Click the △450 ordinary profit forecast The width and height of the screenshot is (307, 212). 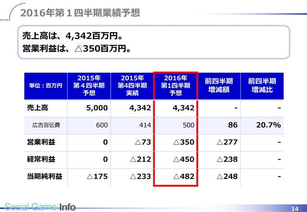184,159
